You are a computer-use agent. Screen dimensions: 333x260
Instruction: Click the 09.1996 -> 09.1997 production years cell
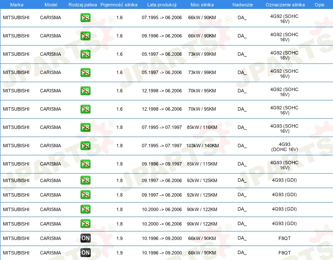coord(161,164)
